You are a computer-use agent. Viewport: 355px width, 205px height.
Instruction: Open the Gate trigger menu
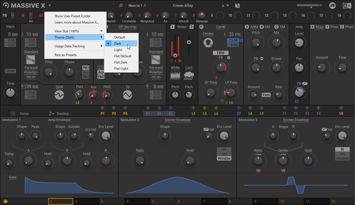13,177
